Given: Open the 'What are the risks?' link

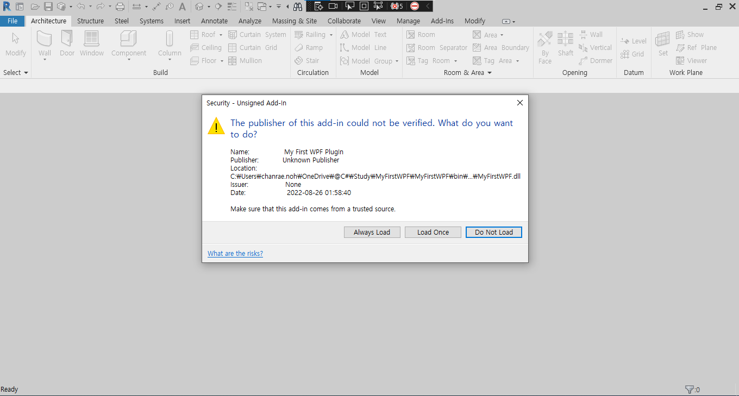Looking at the screenshot, I should pyautogui.click(x=235, y=253).
